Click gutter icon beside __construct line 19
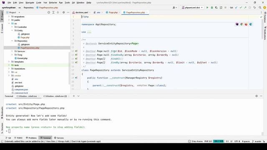This screenshot has width=267, height=150. pyautogui.click(x=76, y=78)
